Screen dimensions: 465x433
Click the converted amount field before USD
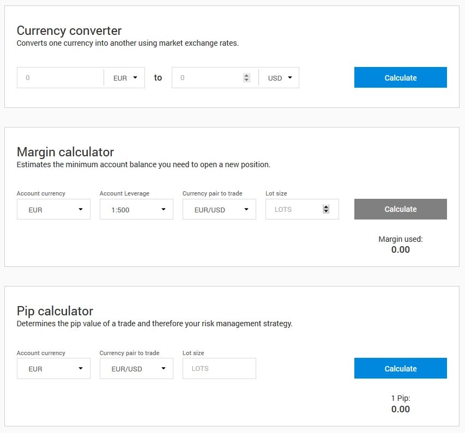click(207, 78)
